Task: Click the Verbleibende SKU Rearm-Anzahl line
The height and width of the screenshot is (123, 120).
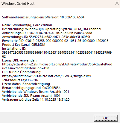Action: (31, 96)
